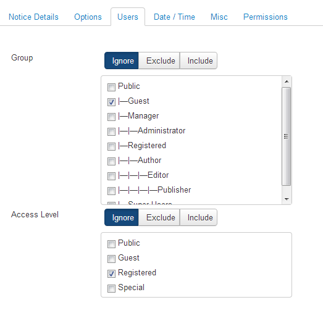Check the Special access level checkbox
The width and height of the screenshot is (323, 313).
click(x=111, y=288)
